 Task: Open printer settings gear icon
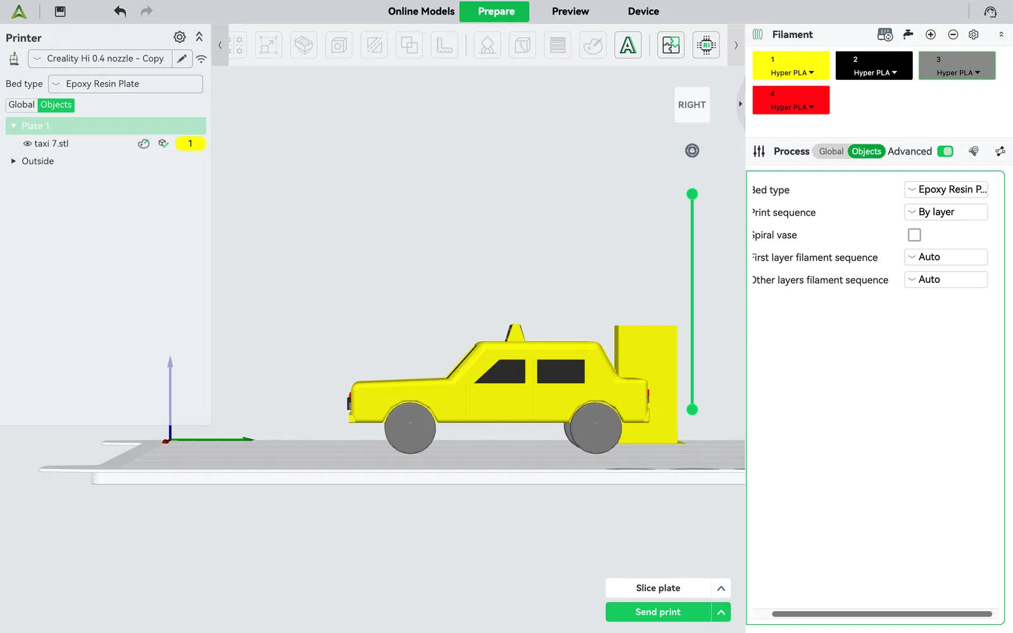180,37
